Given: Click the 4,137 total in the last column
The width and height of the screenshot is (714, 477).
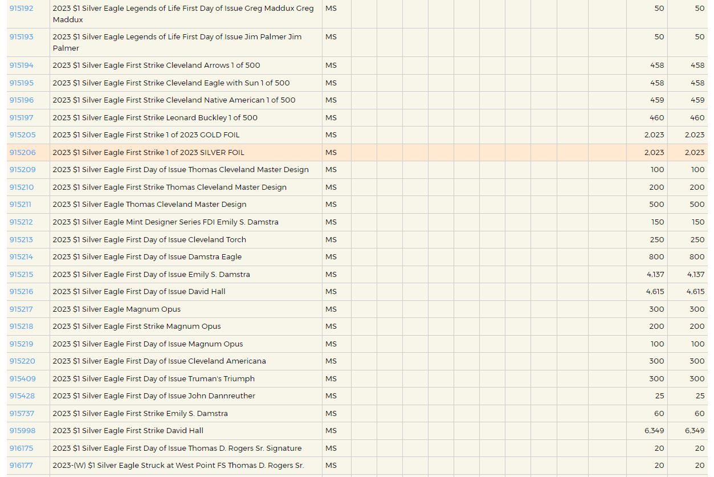Looking at the screenshot, I should pos(695,275).
